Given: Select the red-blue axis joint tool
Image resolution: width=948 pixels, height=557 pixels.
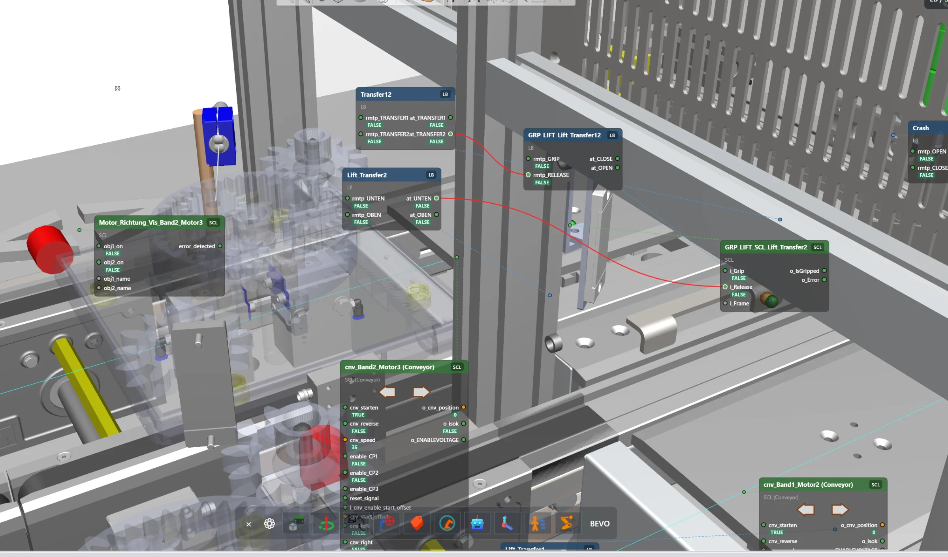Looking at the screenshot, I should point(507,524).
